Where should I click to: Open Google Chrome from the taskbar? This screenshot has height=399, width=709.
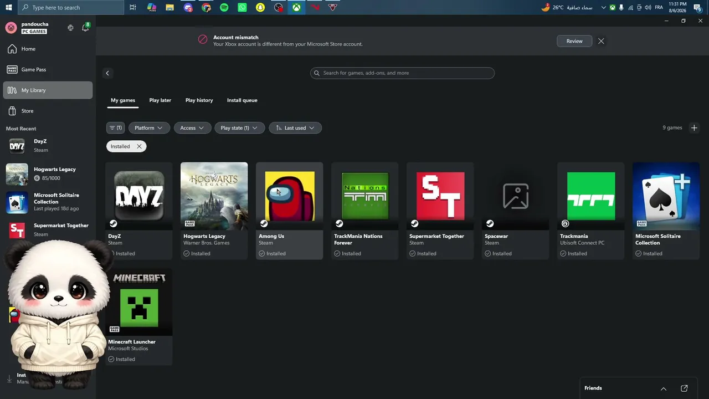coord(206,7)
